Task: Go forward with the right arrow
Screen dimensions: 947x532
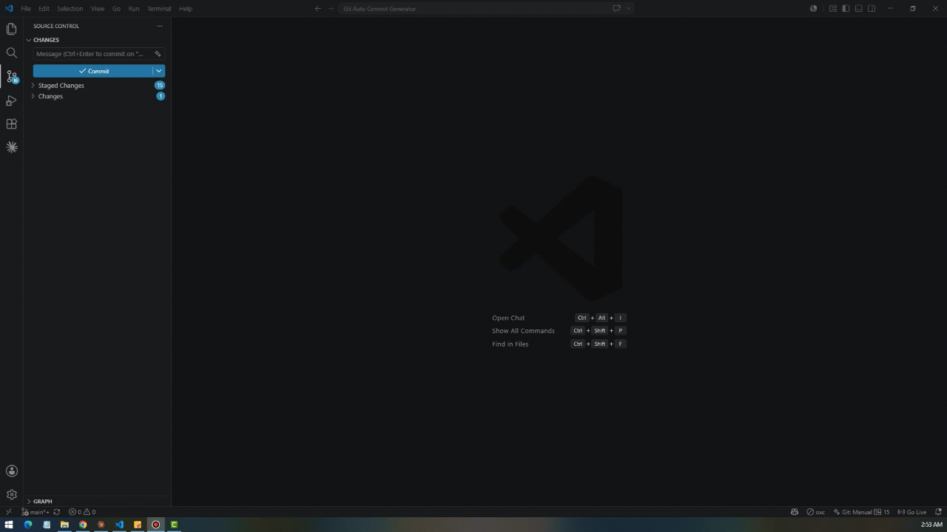Action: (x=331, y=9)
